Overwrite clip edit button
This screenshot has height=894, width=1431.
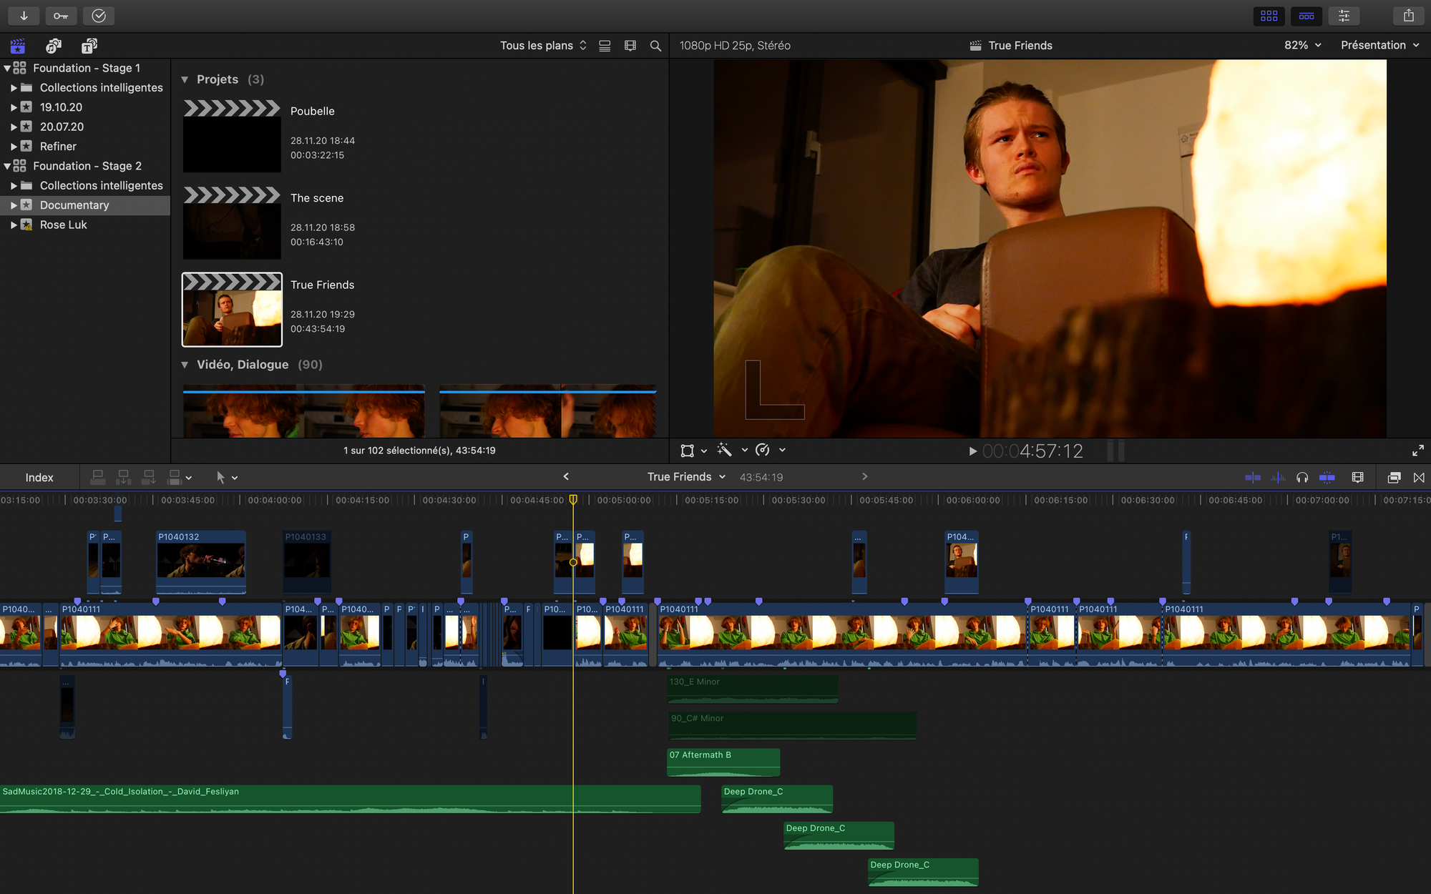(175, 477)
